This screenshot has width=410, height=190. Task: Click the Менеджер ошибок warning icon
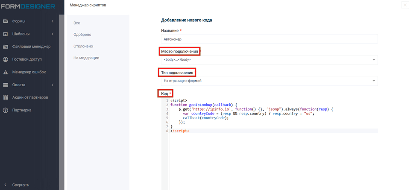[6, 72]
